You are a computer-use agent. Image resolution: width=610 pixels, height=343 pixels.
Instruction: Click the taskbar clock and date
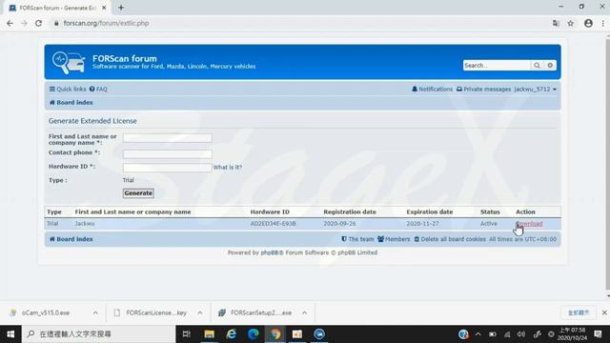pyautogui.click(x=572, y=334)
